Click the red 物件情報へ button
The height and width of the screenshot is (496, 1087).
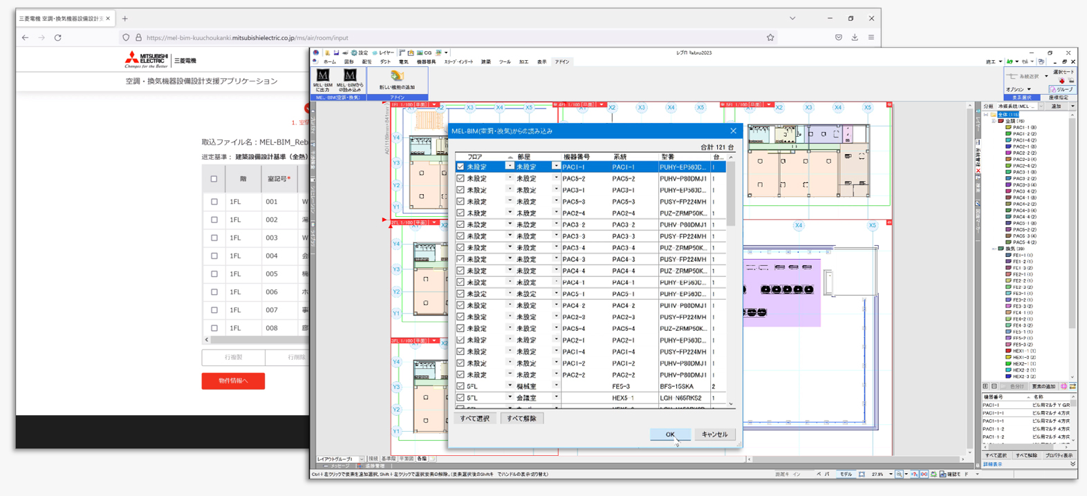click(233, 381)
